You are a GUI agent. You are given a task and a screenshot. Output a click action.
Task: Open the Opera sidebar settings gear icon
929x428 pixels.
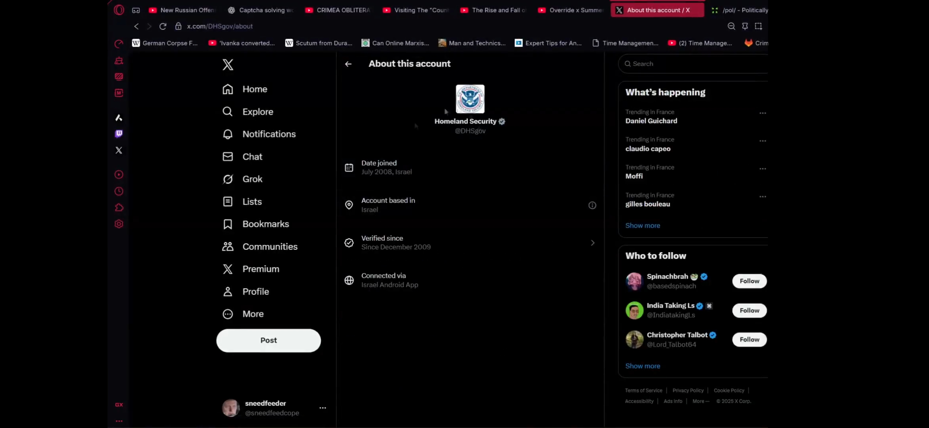(119, 224)
